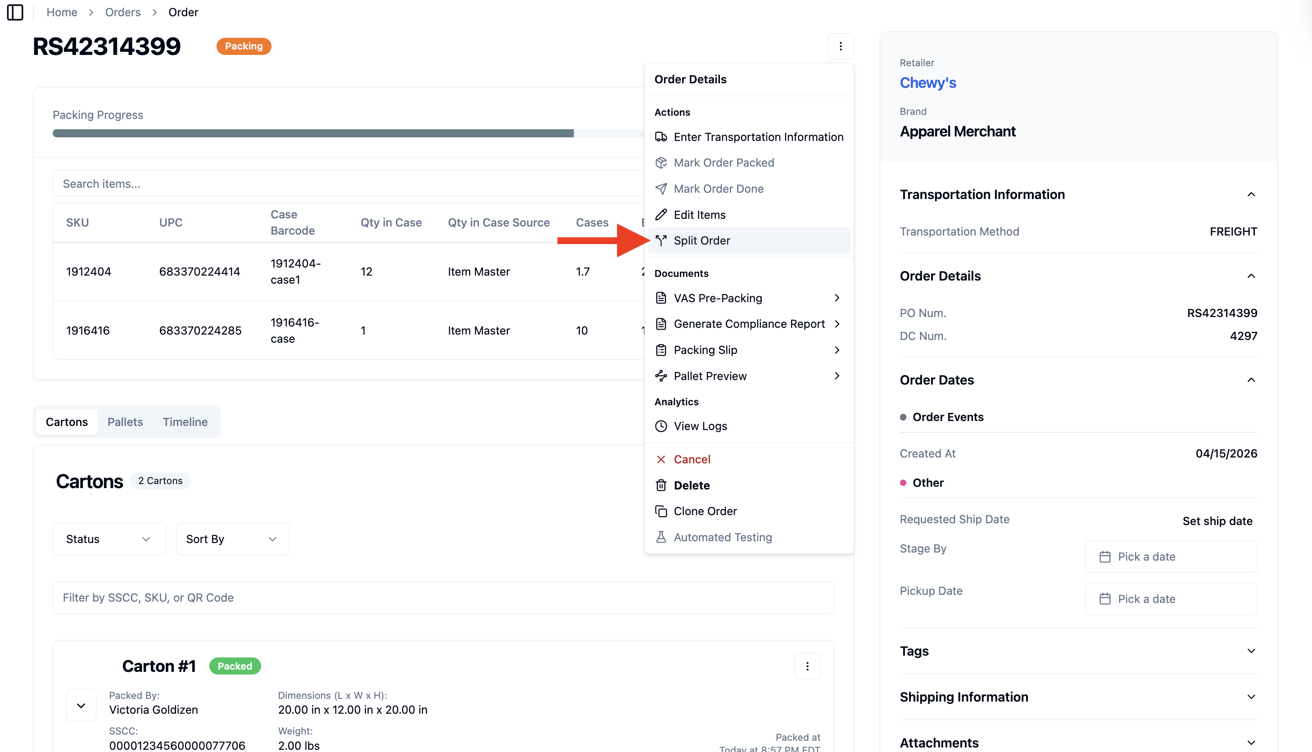Collapse the Transportation Information section
The height and width of the screenshot is (752, 1312).
click(x=1251, y=194)
